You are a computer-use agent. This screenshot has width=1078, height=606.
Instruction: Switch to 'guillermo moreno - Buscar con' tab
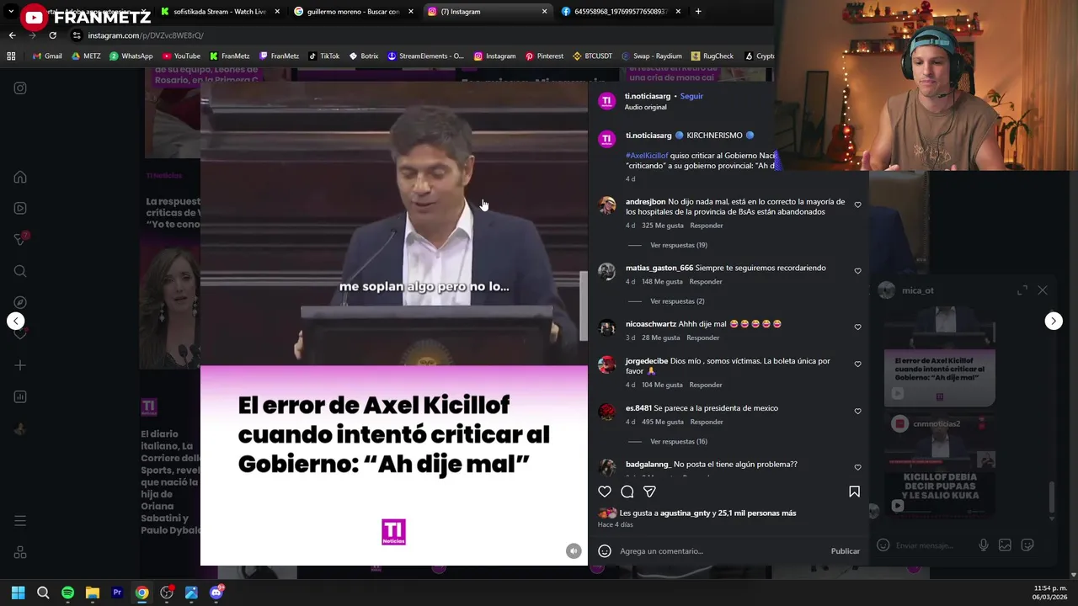tap(354, 12)
